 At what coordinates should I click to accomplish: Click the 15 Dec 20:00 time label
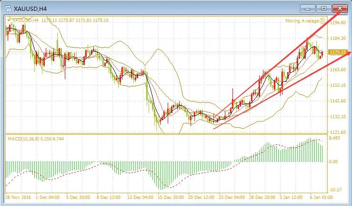pyautogui.click(x=171, y=197)
